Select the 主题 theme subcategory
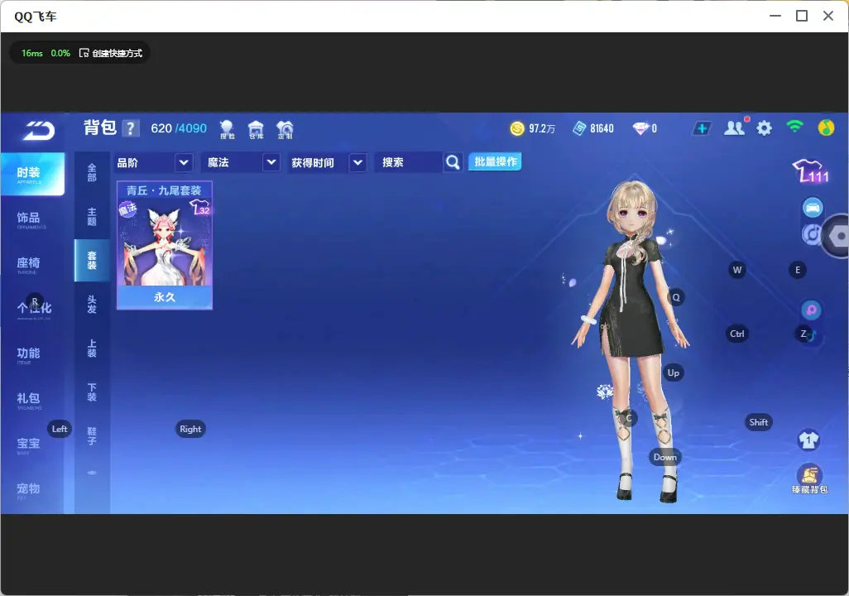 [92, 217]
